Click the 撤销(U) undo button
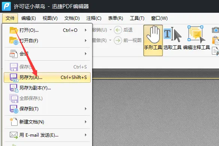The width and height of the screenshot is (219, 146). tap(100, 30)
